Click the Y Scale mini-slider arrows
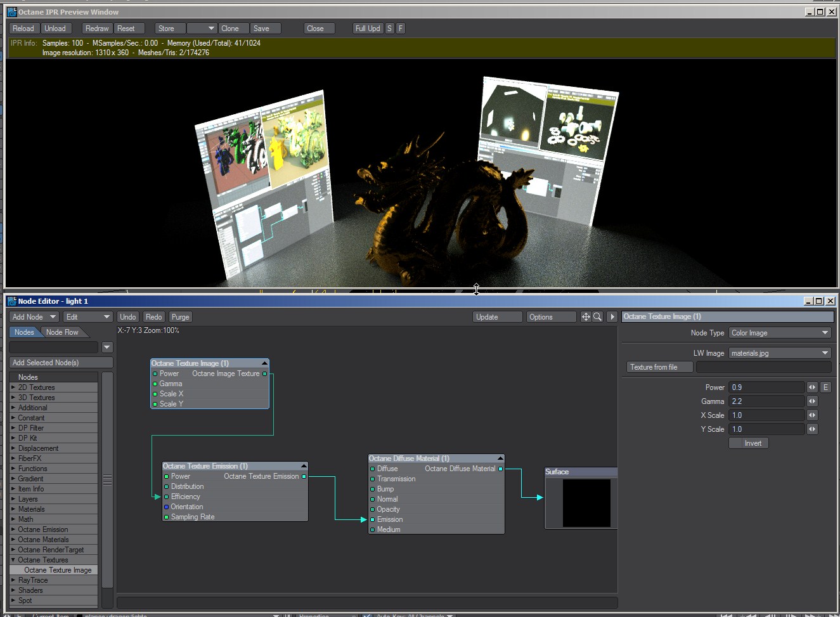Screen dimensions: 840x617 tap(812, 429)
